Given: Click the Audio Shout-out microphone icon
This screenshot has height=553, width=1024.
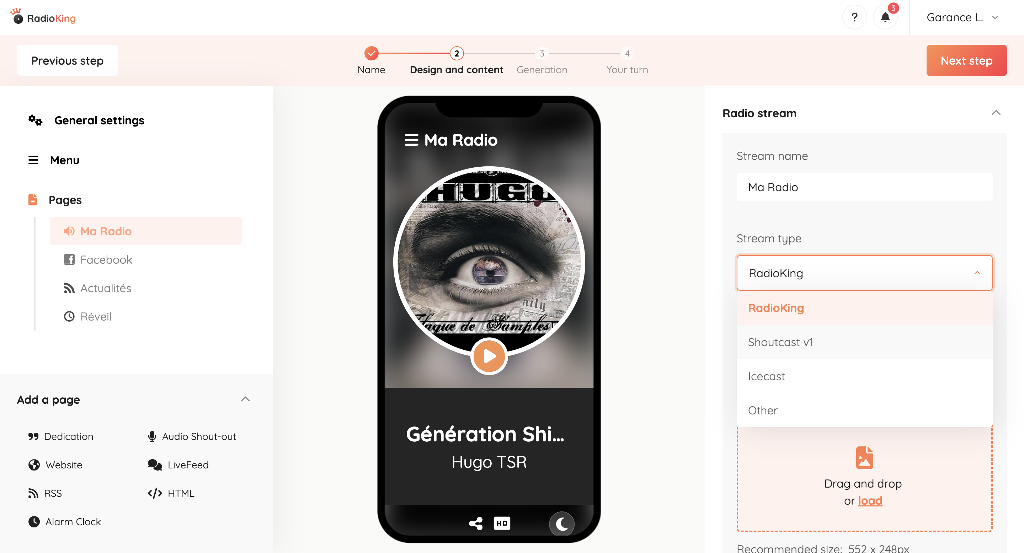Looking at the screenshot, I should click(152, 436).
